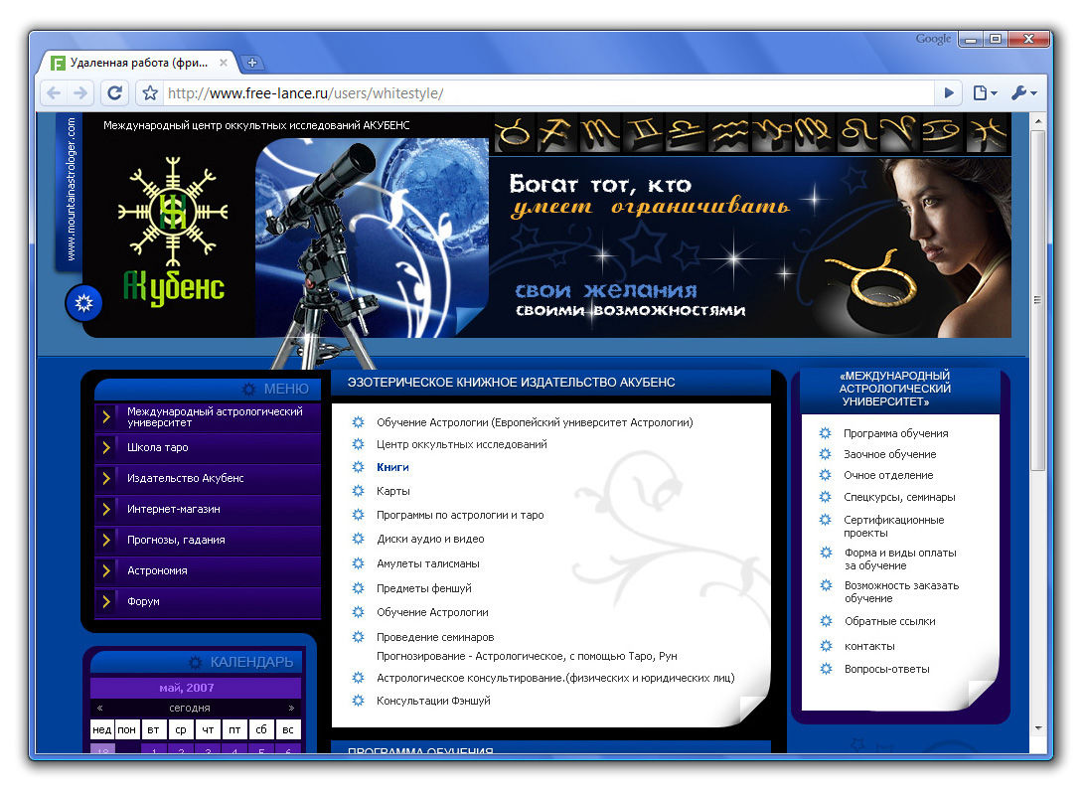Open Программы по астрологии и таро
Viewport: 1086px width, 795px height.
460,515
